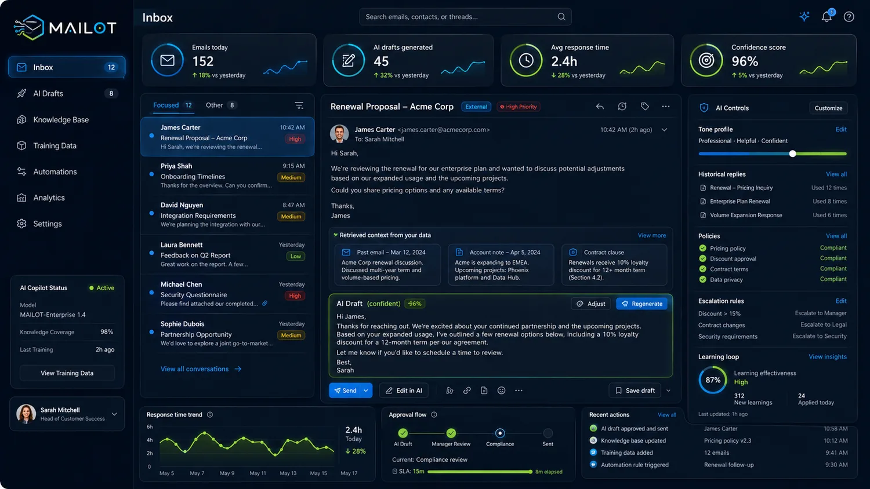
Task: Click the snooze clock icon in email header
Action: click(x=622, y=107)
